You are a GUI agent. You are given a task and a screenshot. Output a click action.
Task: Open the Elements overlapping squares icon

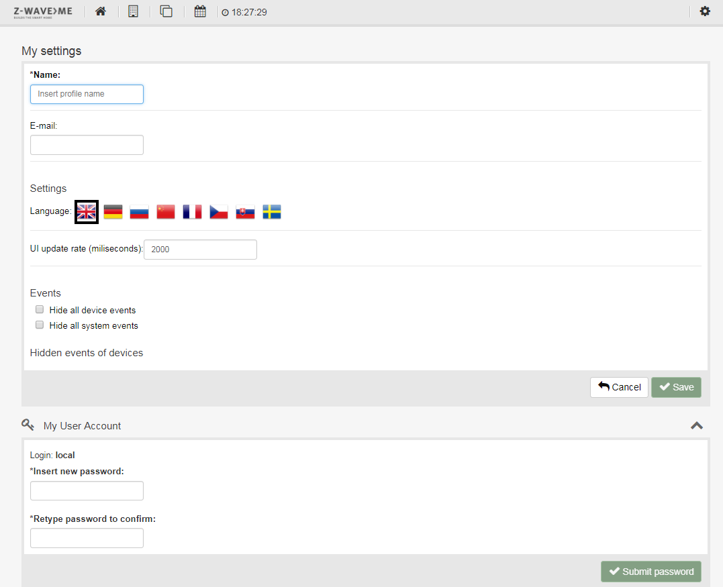click(166, 11)
